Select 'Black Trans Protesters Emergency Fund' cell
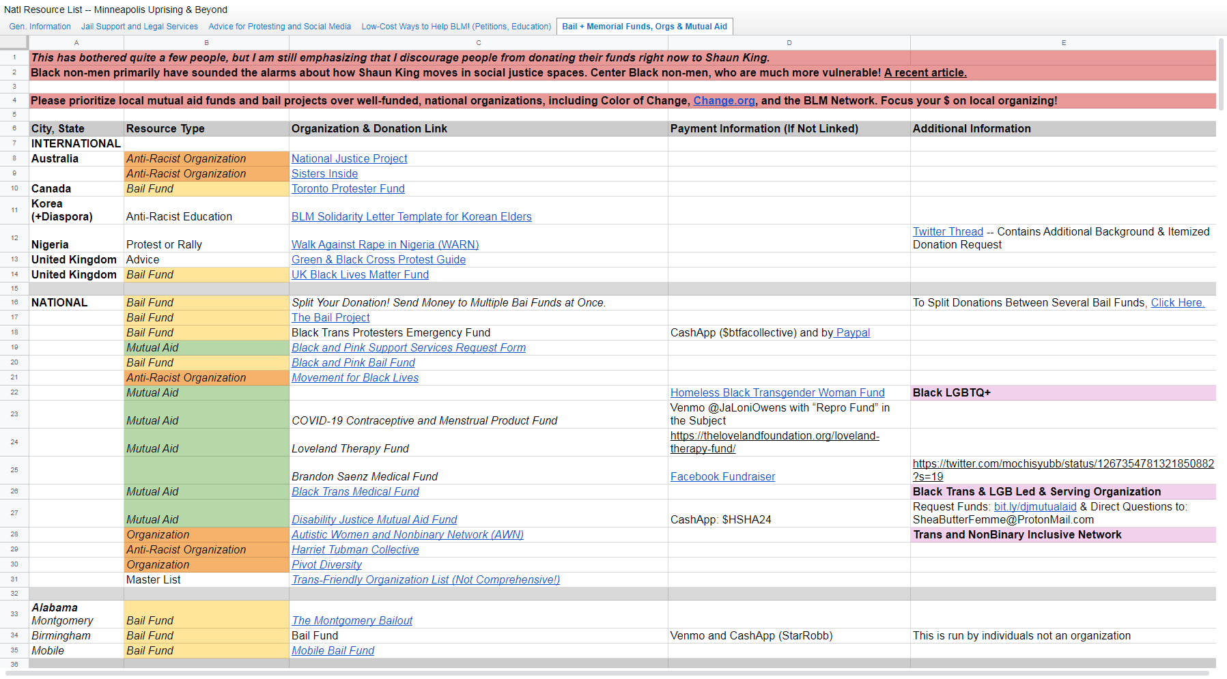 (x=479, y=332)
